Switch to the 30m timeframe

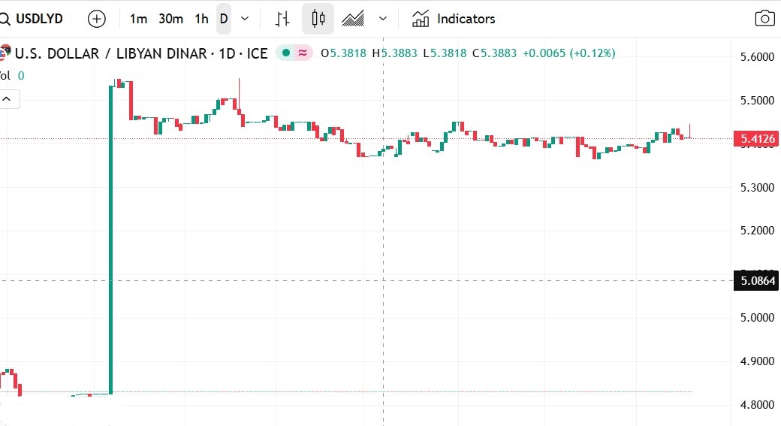pos(171,19)
